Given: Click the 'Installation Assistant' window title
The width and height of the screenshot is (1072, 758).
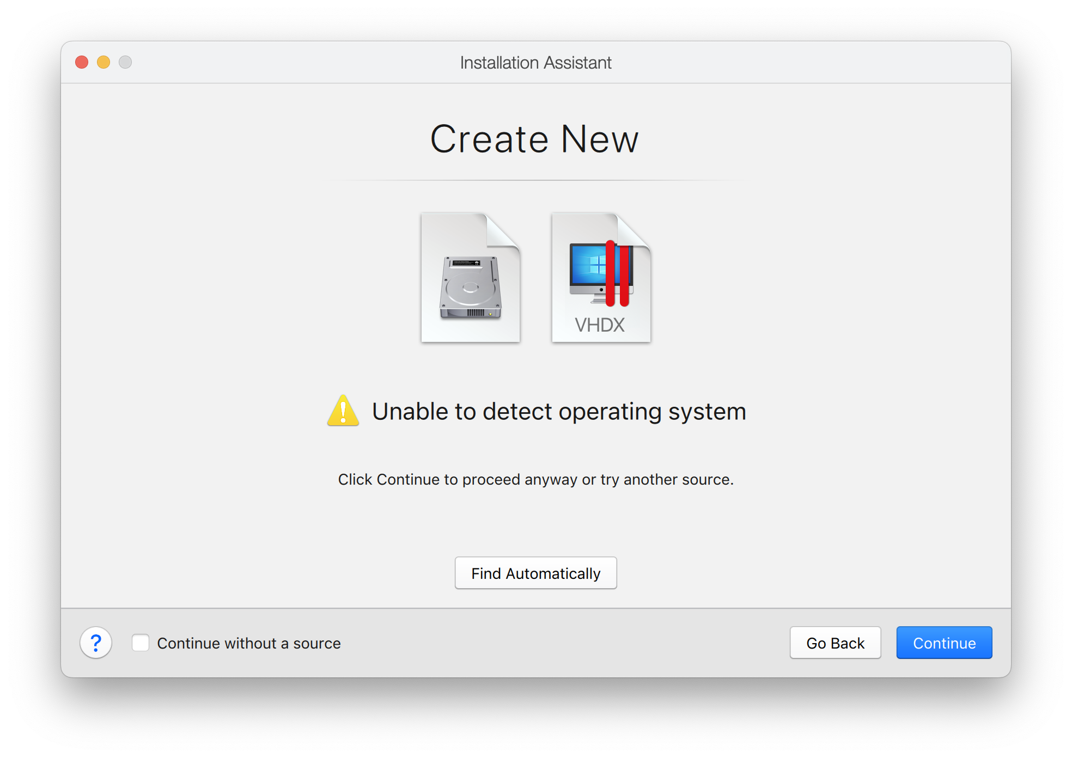Looking at the screenshot, I should point(535,63).
